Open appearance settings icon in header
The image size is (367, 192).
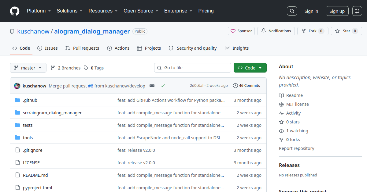(357, 11)
